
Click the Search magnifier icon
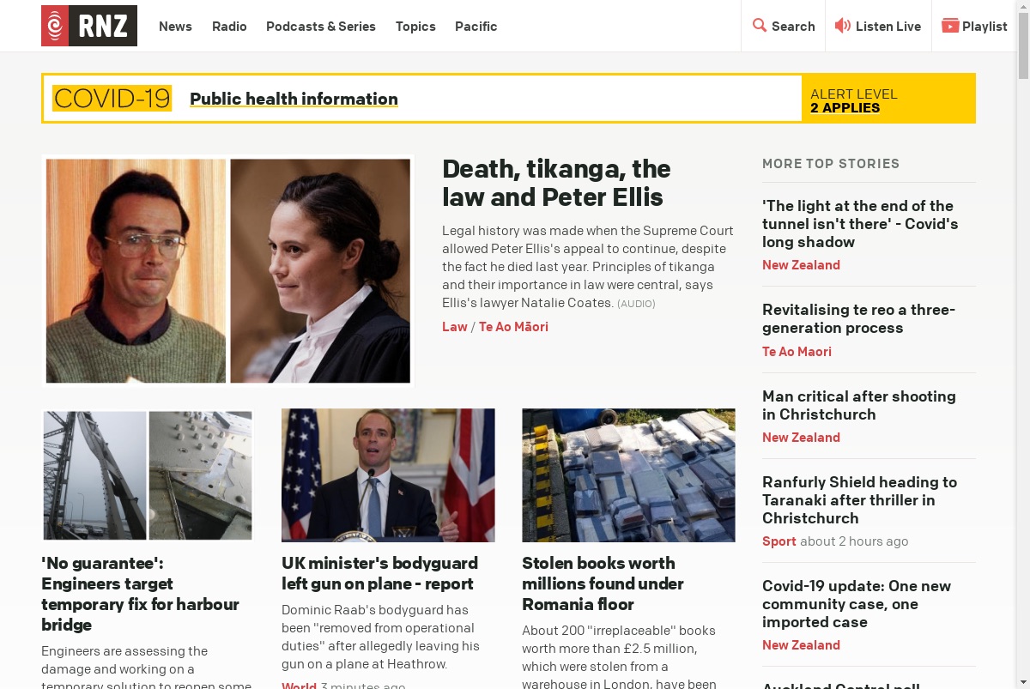(760, 26)
